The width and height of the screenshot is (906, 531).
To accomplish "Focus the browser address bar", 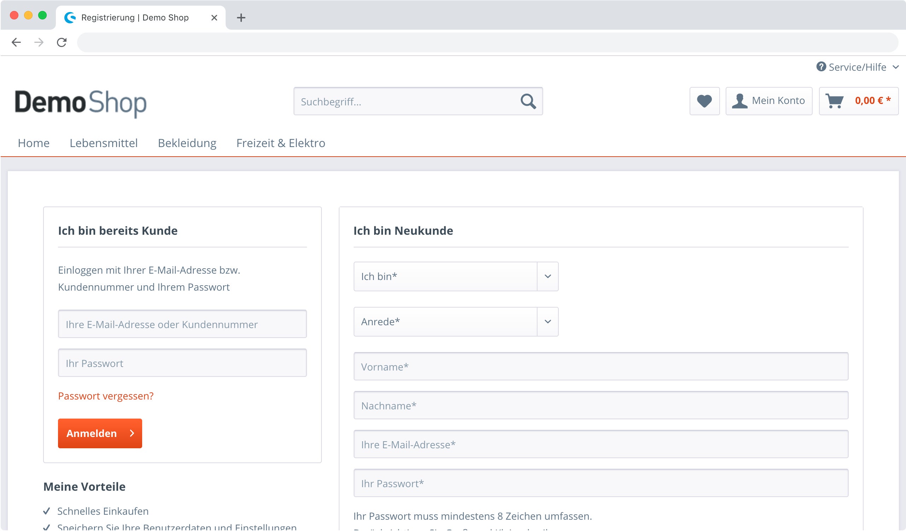I will tap(488, 42).
